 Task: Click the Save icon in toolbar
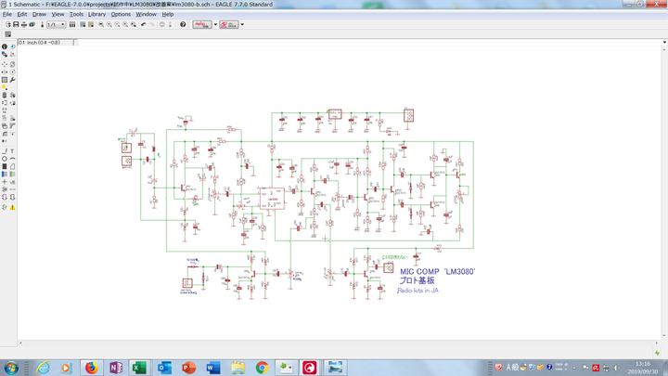point(16,24)
